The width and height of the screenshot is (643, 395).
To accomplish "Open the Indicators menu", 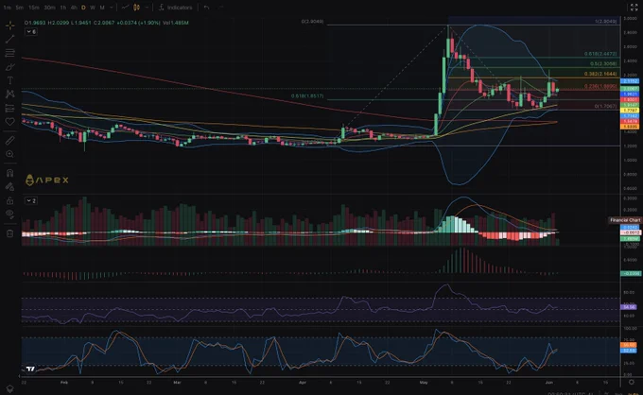I will pos(176,8).
